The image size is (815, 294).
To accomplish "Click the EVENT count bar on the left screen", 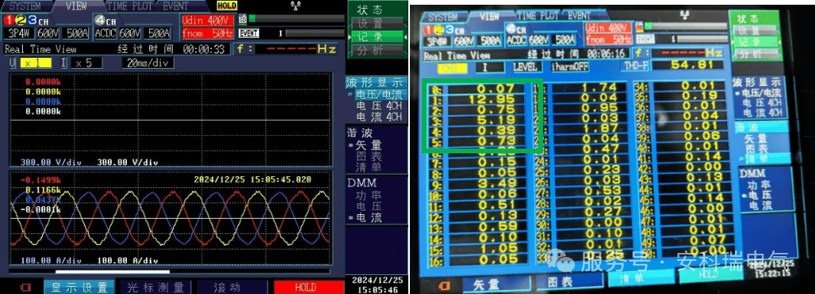I will tap(315, 33).
